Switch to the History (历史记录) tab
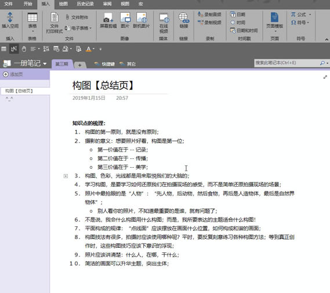Viewport: 330px width, 293px height. pyautogui.click(x=85, y=4)
